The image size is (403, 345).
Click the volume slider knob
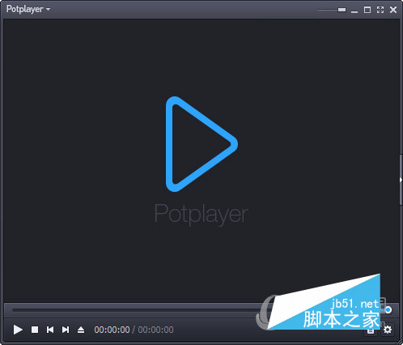tap(388, 309)
